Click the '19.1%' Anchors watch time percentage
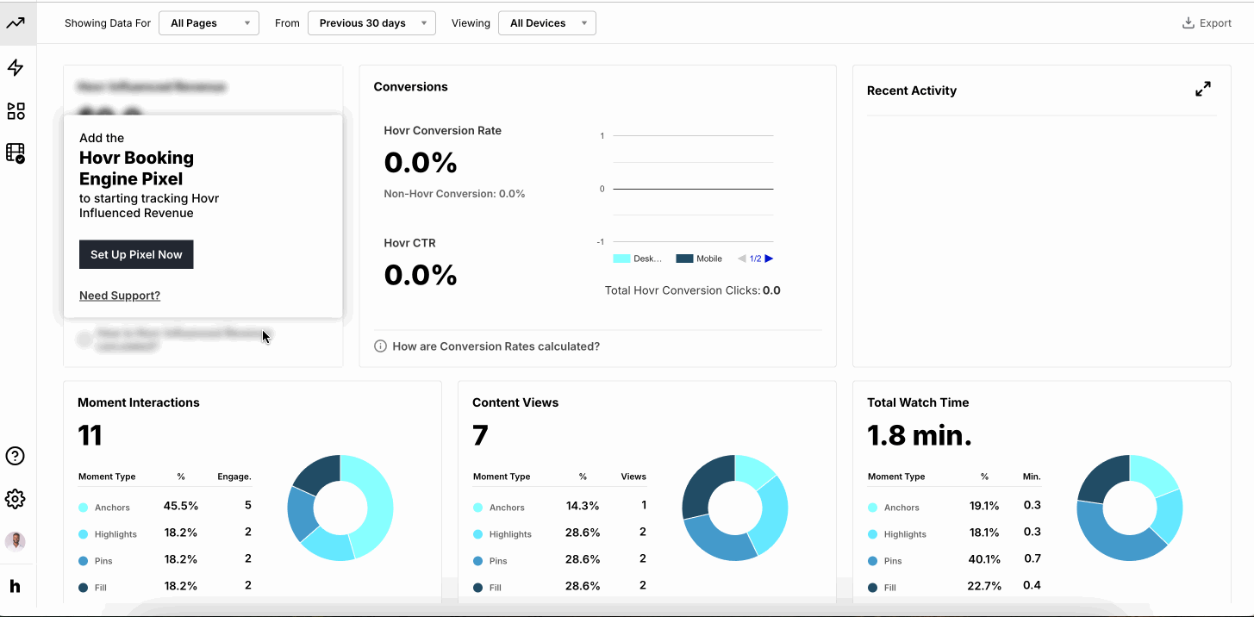The width and height of the screenshot is (1254, 617). point(983,506)
